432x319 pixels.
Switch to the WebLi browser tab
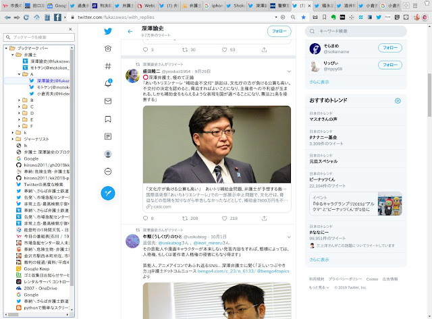click(147, 5)
